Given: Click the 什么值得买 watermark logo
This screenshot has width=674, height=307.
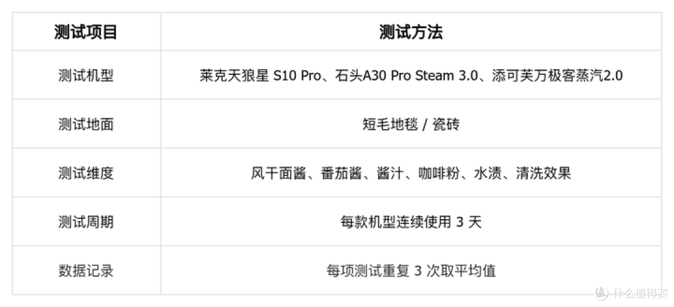Looking at the screenshot, I should click(632, 293).
